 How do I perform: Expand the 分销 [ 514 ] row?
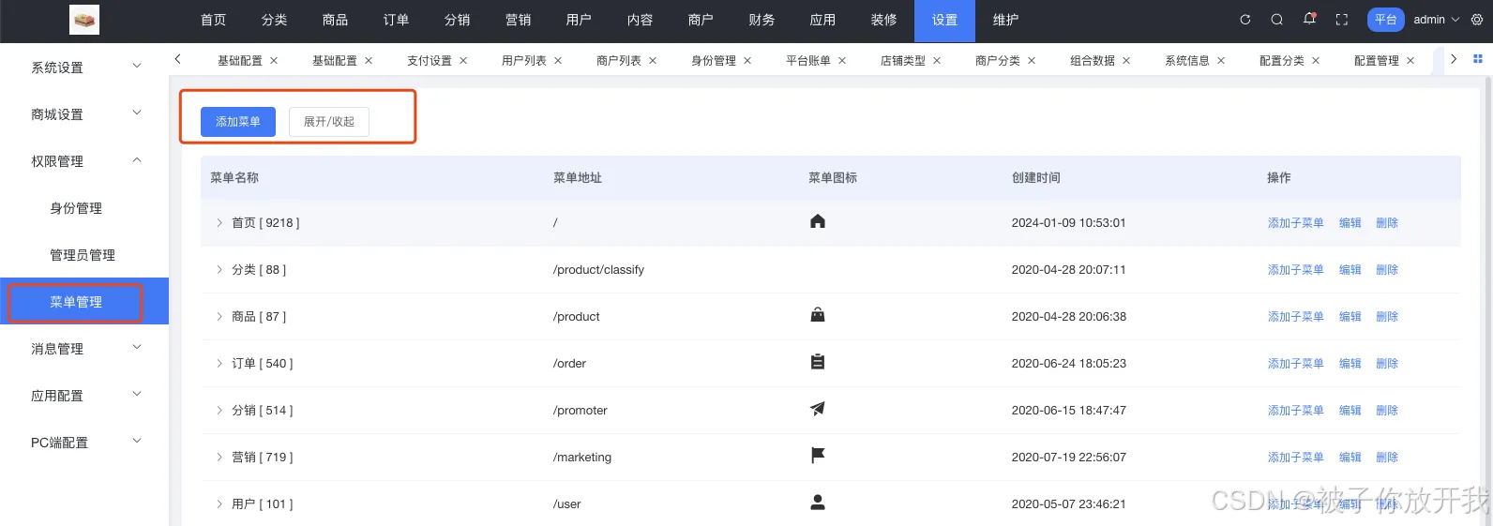[219, 411]
